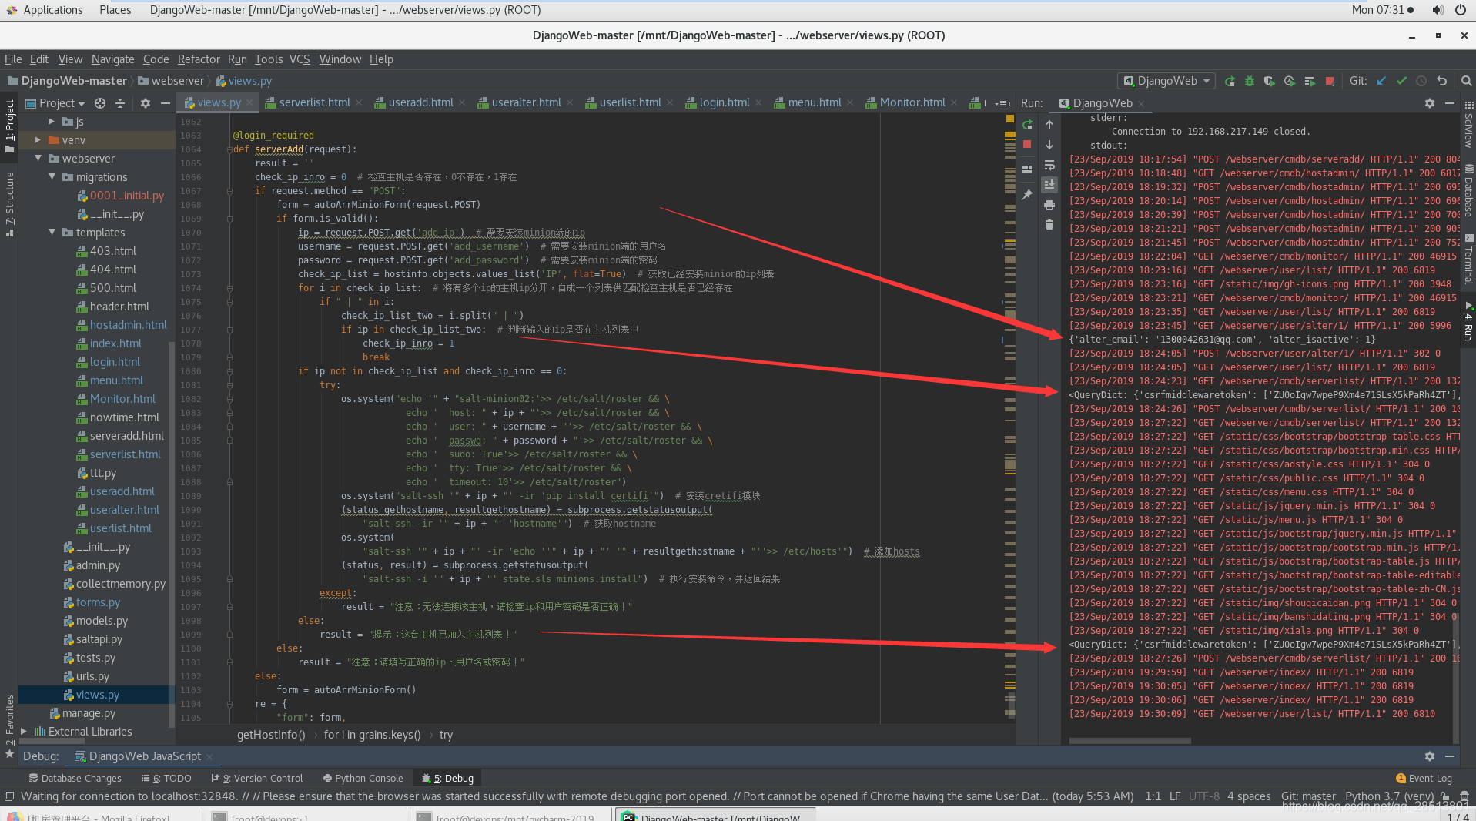Toggle scroll to end in Run console
This screenshot has height=821, width=1476.
pos(1049,185)
